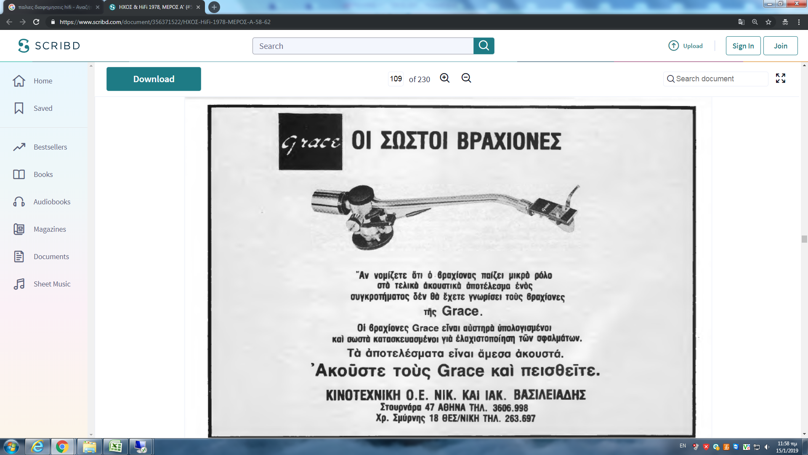Open the Bestsellers sidebar section
808x455 pixels.
(50, 147)
